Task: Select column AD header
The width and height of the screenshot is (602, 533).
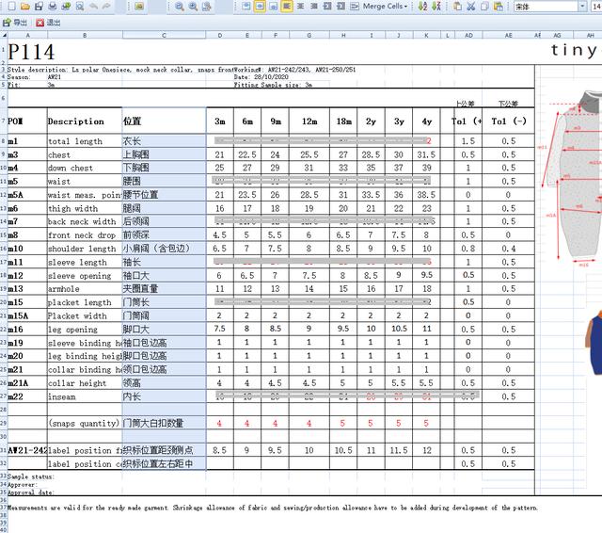Action: click(x=468, y=36)
